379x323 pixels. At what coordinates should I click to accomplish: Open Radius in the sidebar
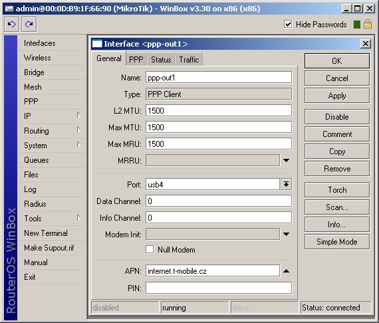(52, 203)
